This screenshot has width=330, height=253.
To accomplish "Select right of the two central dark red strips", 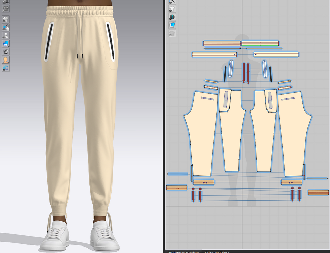I will click(248, 73).
